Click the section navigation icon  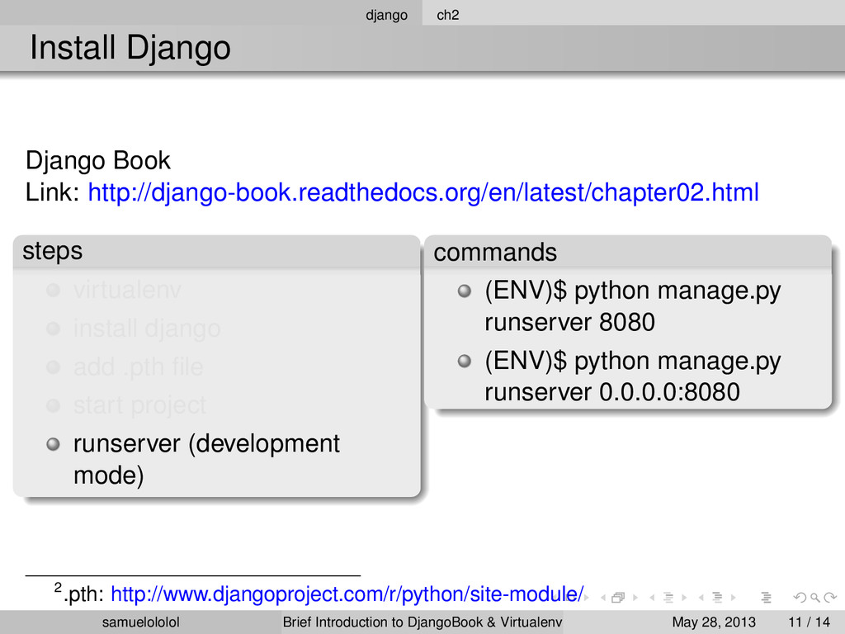[717, 598]
